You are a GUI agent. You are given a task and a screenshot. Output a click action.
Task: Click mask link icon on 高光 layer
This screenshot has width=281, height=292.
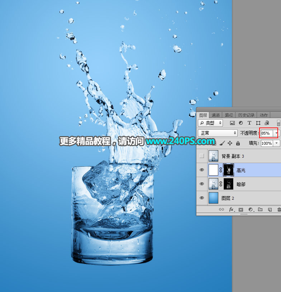click(221, 170)
